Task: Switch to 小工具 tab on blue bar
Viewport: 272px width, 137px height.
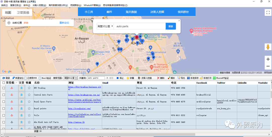Action: point(89,12)
